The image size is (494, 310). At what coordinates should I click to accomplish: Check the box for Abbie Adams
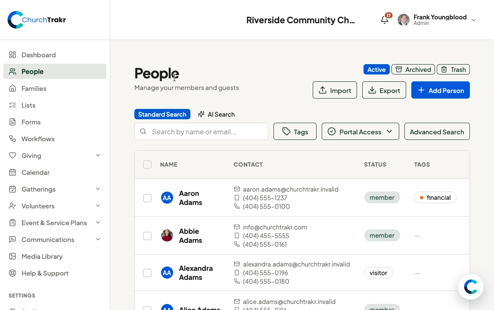click(x=147, y=236)
